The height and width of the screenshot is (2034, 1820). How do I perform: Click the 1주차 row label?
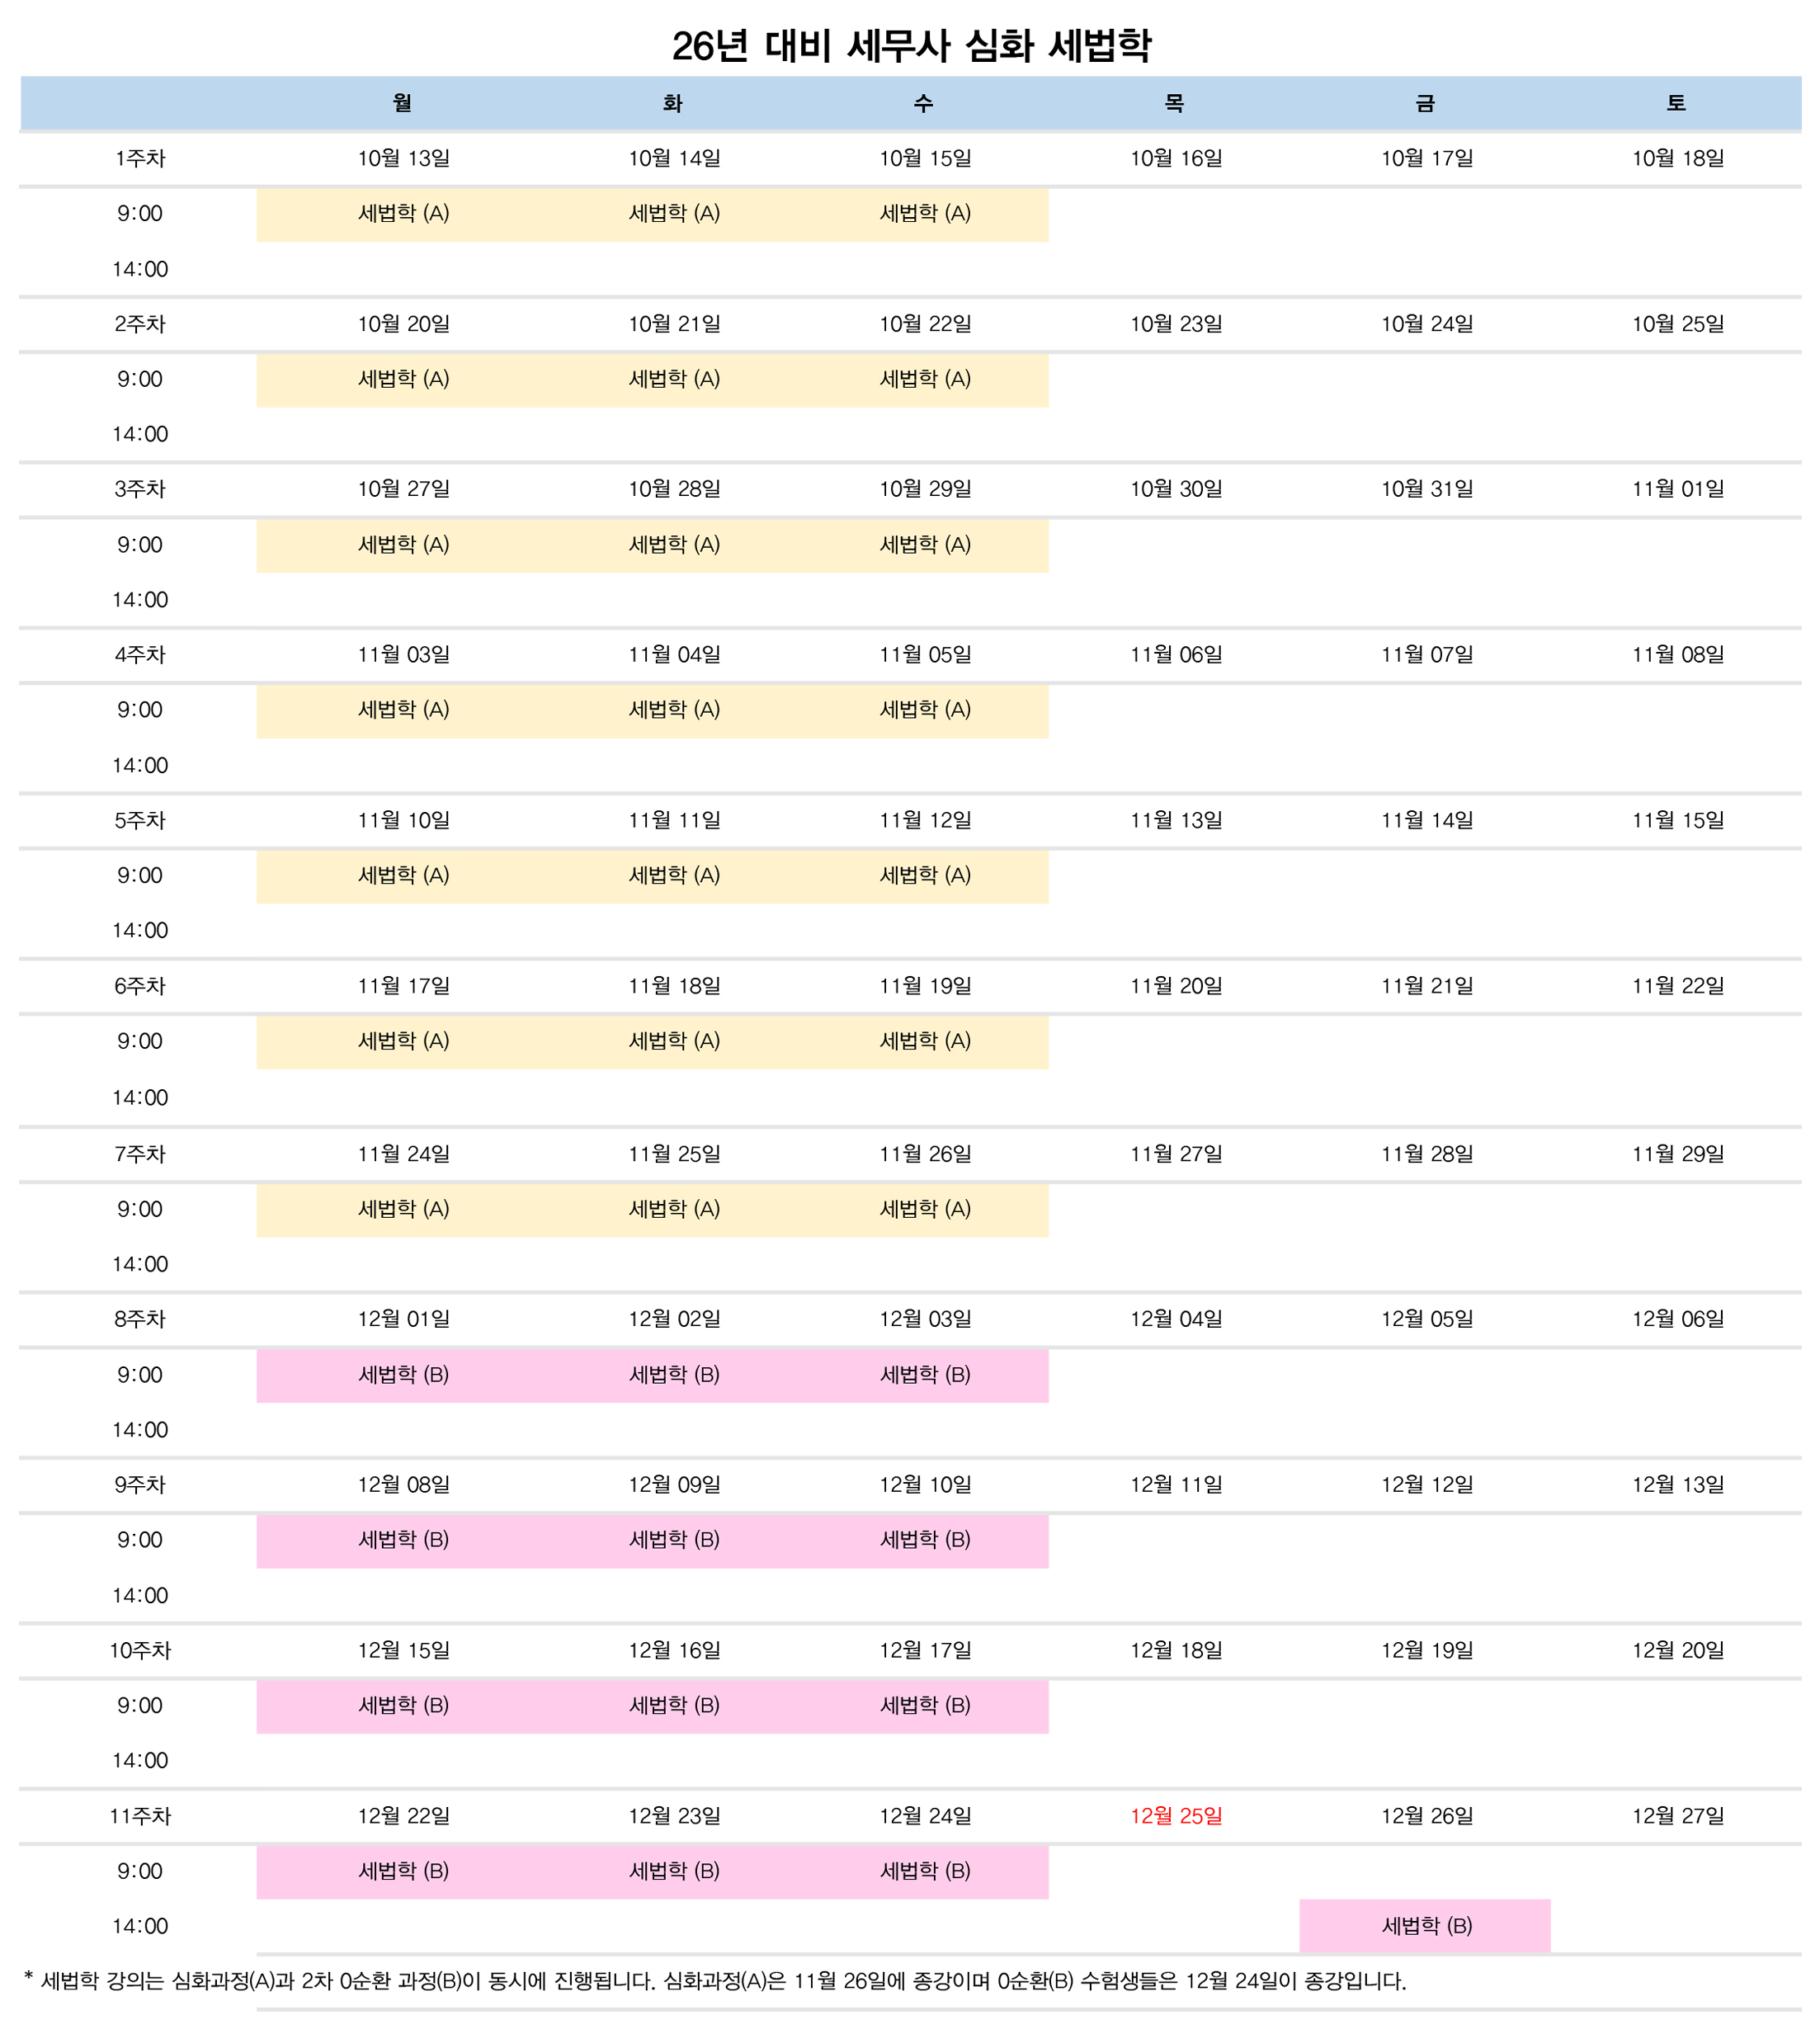point(139,158)
